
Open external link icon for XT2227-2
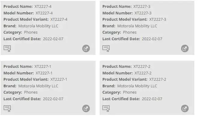185,108
